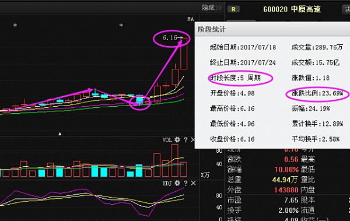This screenshot has width=350, height=221.
Task: Click second asterisk marker on chart
Action: pos(121,25)
